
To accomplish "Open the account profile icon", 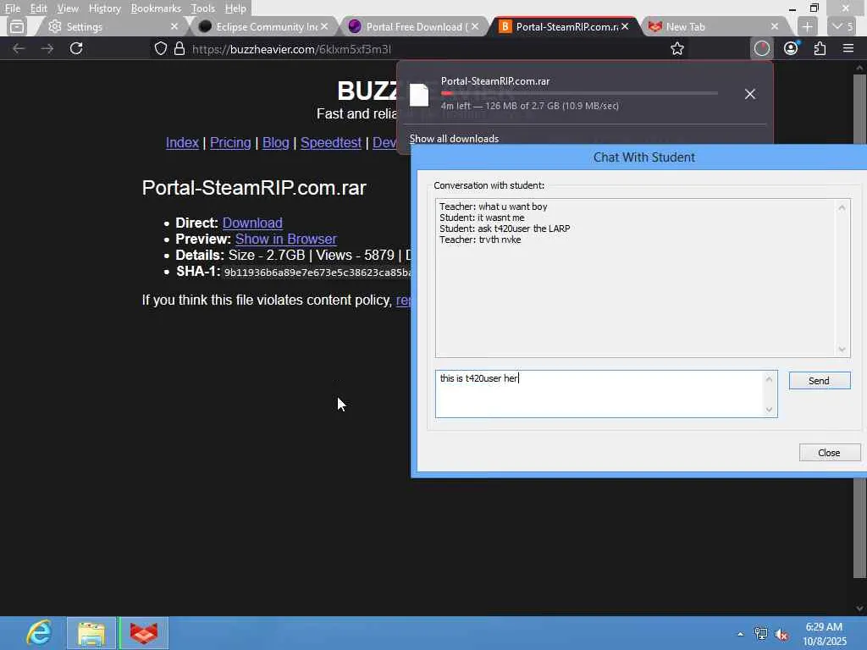I will click(x=792, y=48).
